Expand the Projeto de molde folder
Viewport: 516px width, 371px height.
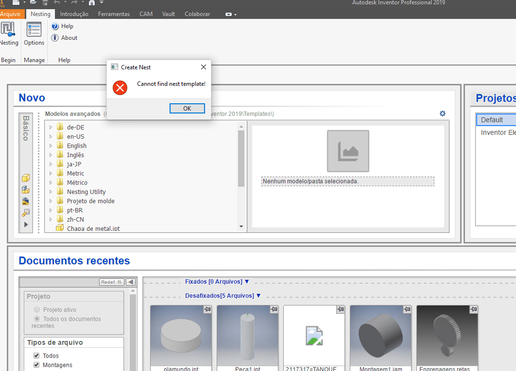pos(51,201)
